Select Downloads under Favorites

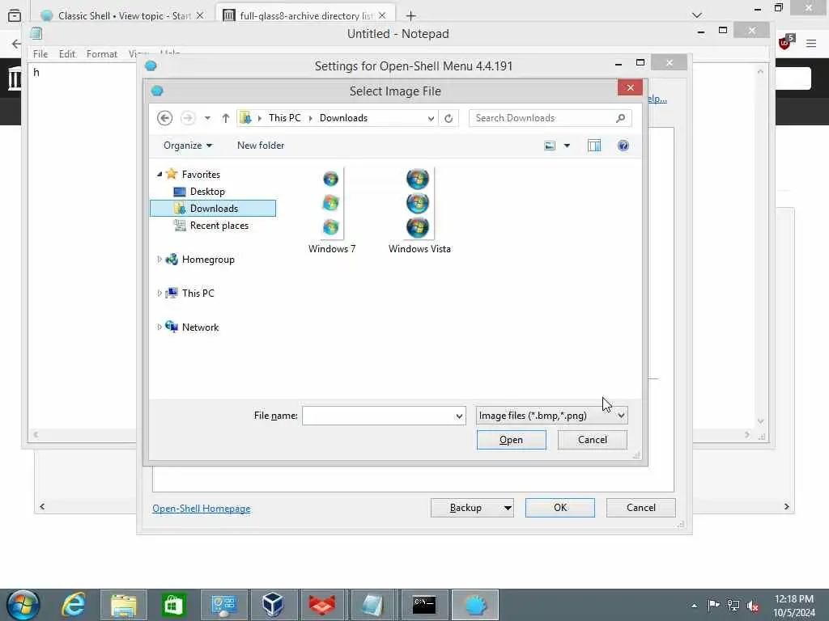(213, 208)
